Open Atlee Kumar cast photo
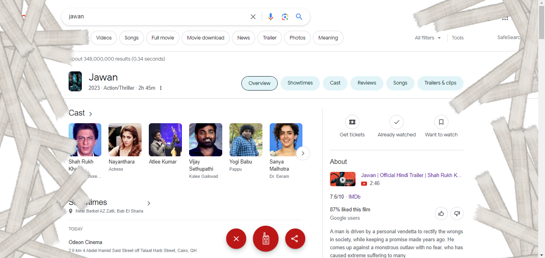 [165, 140]
